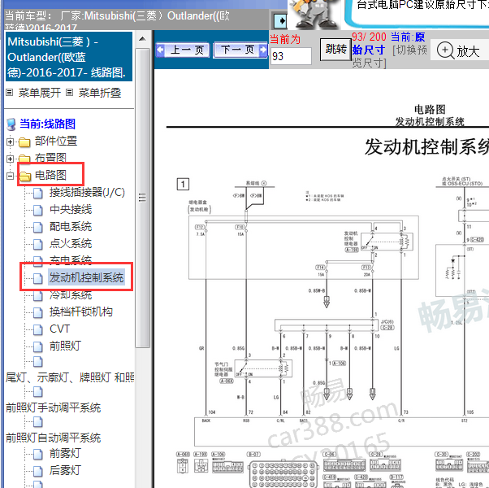
Task: Click the page icon beside 前雾灯
Action: click(x=37, y=455)
